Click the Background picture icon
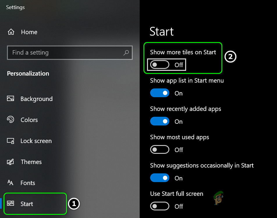This screenshot has height=218, width=277. [x=10, y=98]
